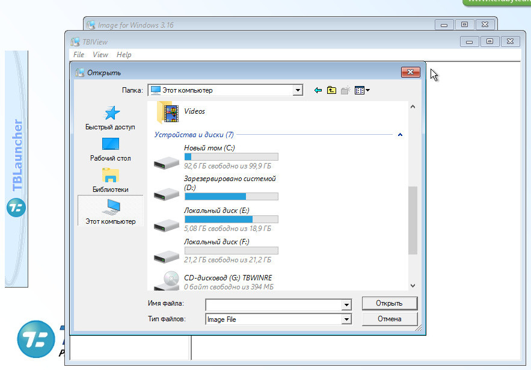The image size is (531, 370).
Task: Select drive Новый том (C:)
Action: tap(216, 156)
